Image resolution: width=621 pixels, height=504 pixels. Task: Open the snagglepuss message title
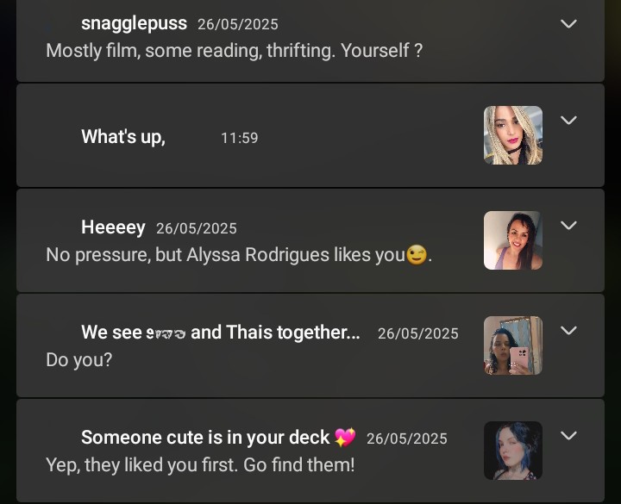134,23
